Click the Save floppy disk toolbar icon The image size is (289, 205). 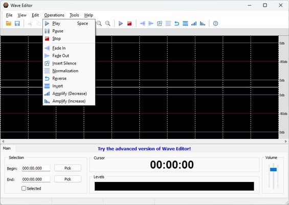pyautogui.click(x=17, y=24)
